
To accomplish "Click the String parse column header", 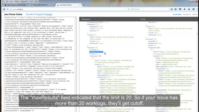I will [86, 19].
